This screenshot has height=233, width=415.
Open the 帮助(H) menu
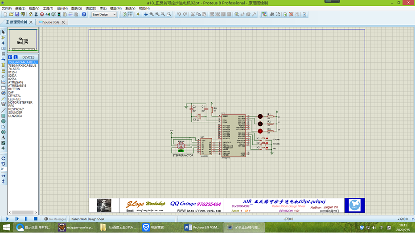click(x=144, y=8)
